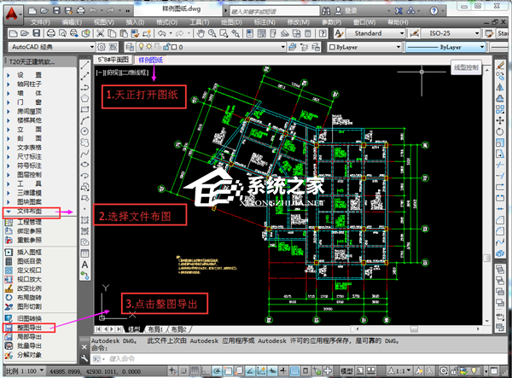
Task: Click the 局部导出 command
Action: coord(29,336)
